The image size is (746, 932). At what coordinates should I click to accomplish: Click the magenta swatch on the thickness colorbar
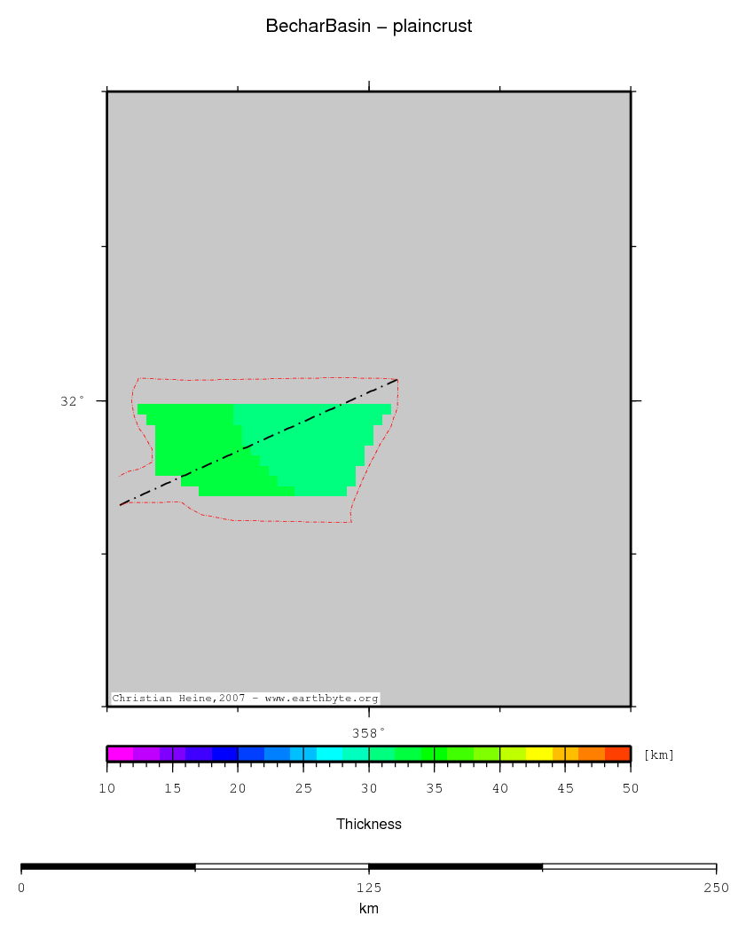pyautogui.click(x=120, y=754)
